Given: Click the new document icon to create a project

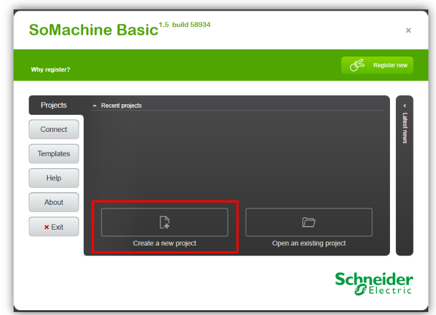Looking at the screenshot, I should (165, 223).
